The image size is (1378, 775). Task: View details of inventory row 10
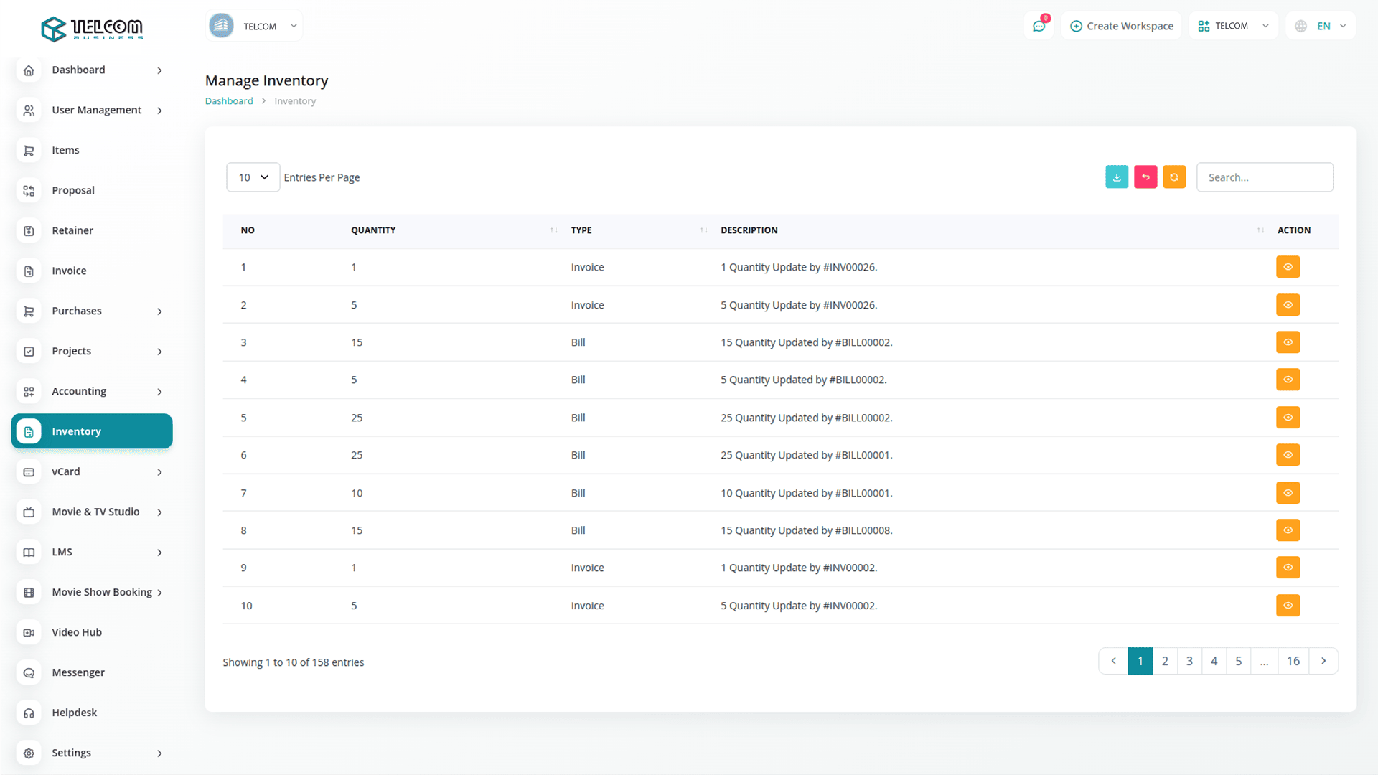coord(1288,606)
